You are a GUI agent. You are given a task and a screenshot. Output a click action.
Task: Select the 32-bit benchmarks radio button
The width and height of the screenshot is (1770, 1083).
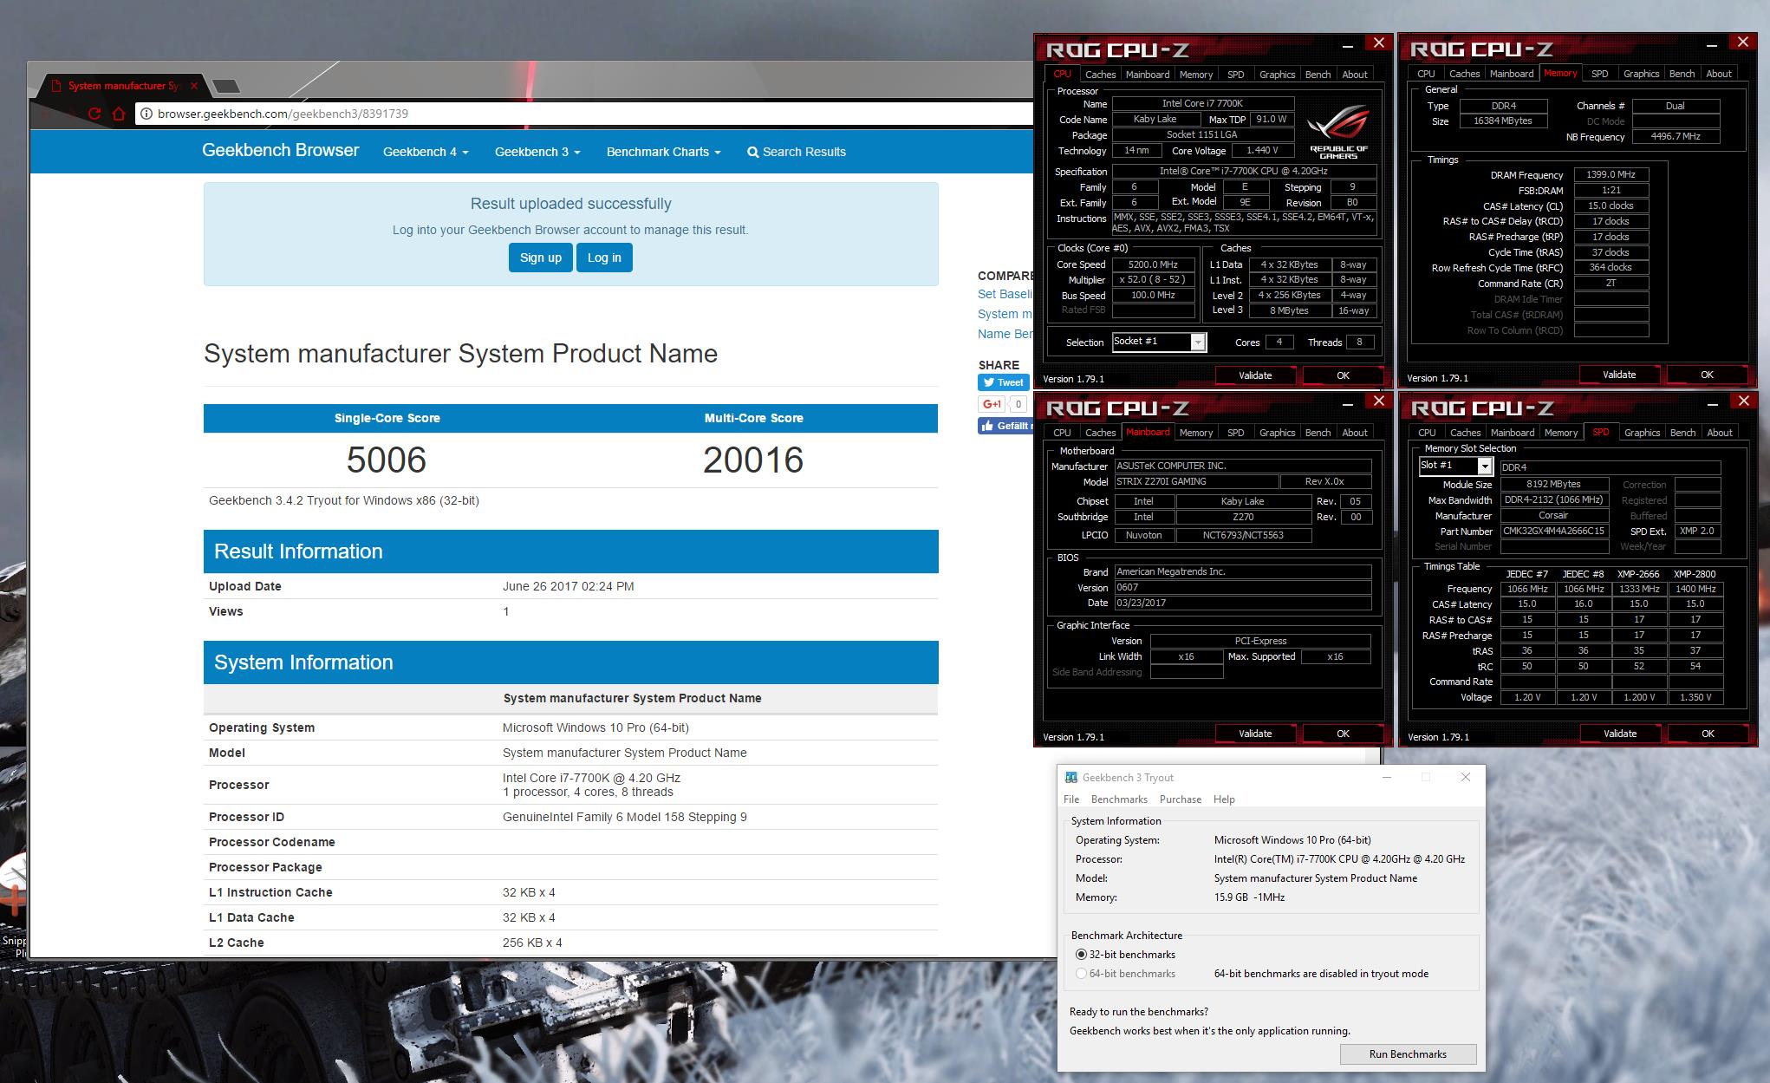click(x=1081, y=955)
